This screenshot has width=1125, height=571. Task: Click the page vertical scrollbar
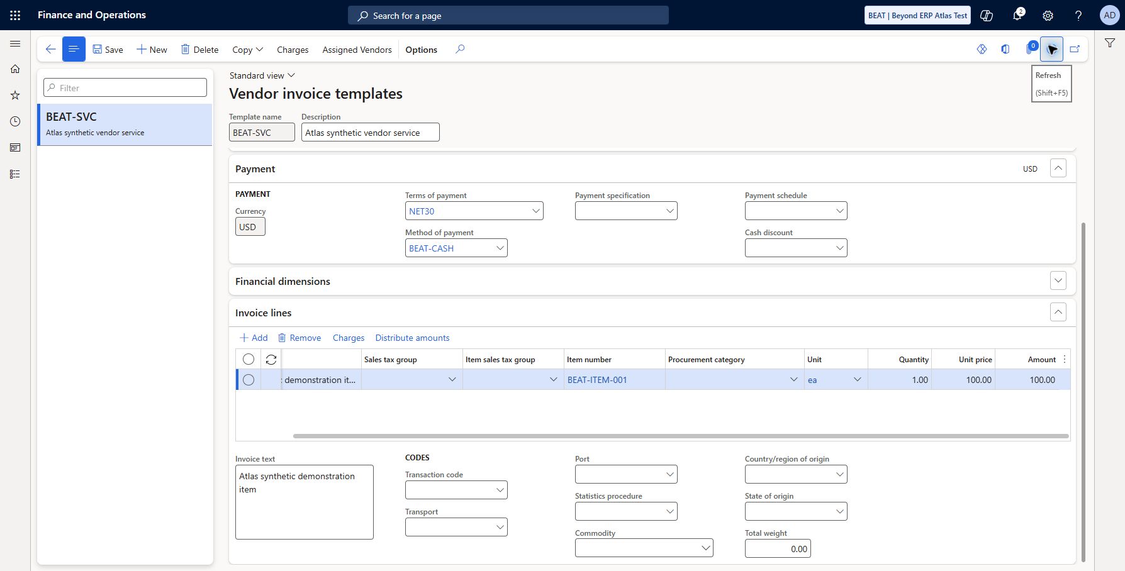(1083, 392)
